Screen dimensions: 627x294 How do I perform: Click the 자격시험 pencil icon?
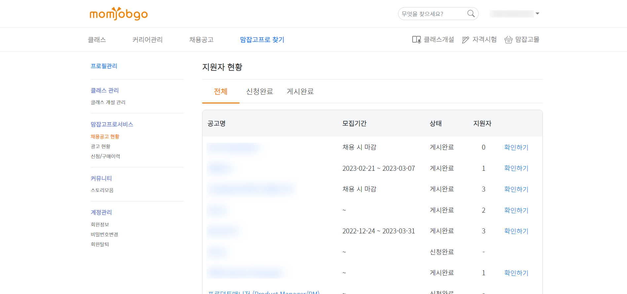465,40
